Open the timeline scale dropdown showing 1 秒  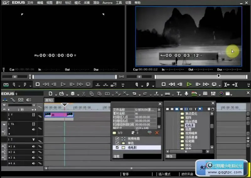pos(32,110)
